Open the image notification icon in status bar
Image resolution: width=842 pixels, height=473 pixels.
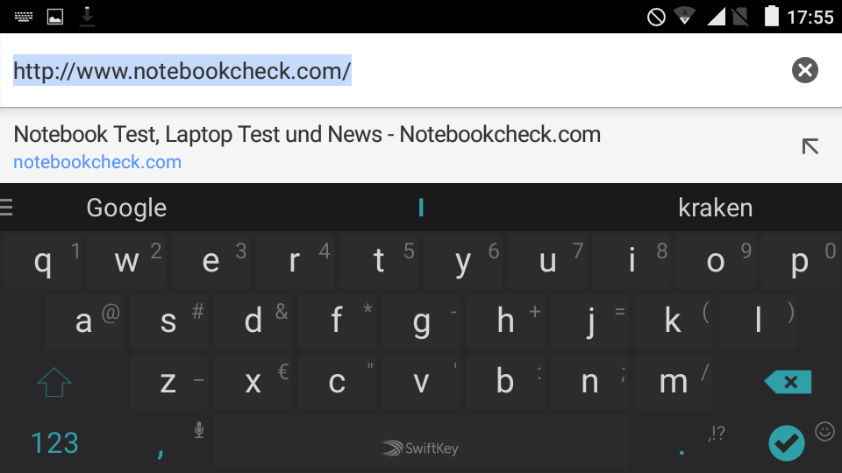[x=54, y=17]
